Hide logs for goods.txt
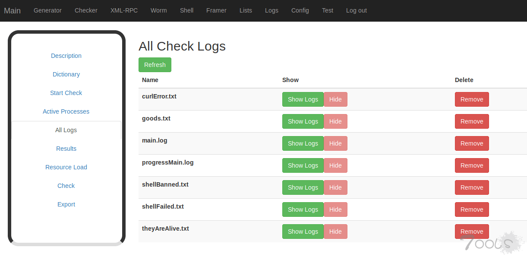527x257 pixels. coord(335,121)
